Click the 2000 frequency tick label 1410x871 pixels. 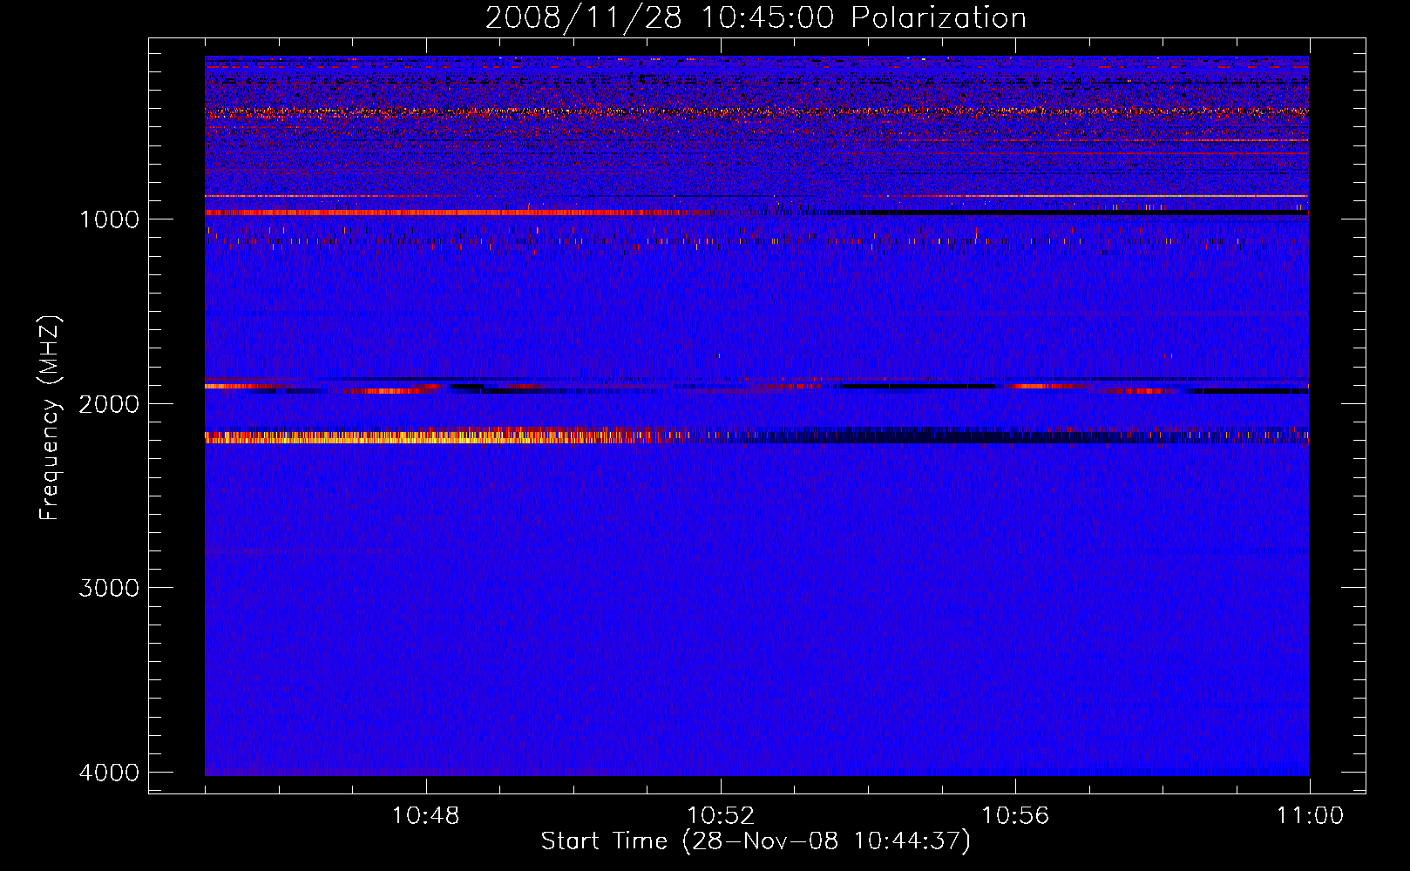(109, 403)
